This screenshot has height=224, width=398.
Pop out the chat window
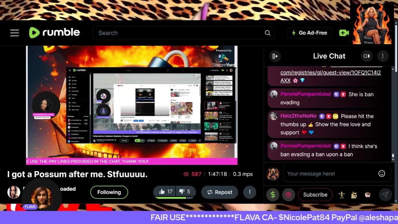click(367, 56)
